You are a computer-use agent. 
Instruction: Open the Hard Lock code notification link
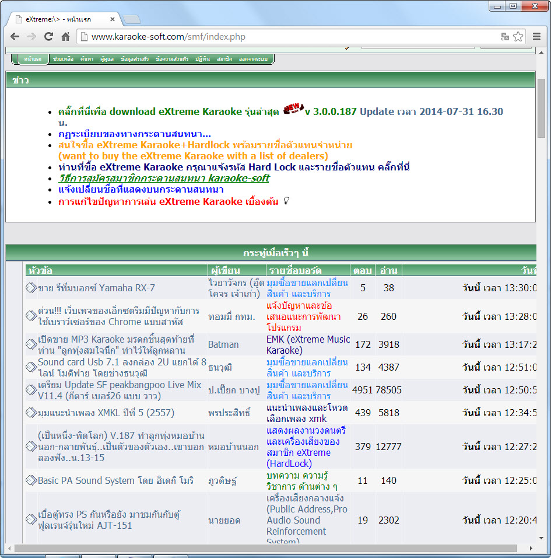tap(234, 168)
